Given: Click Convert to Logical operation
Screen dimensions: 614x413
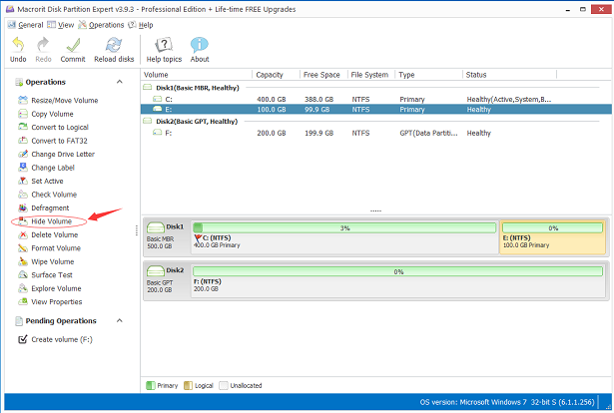Looking at the screenshot, I should [53, 127].
